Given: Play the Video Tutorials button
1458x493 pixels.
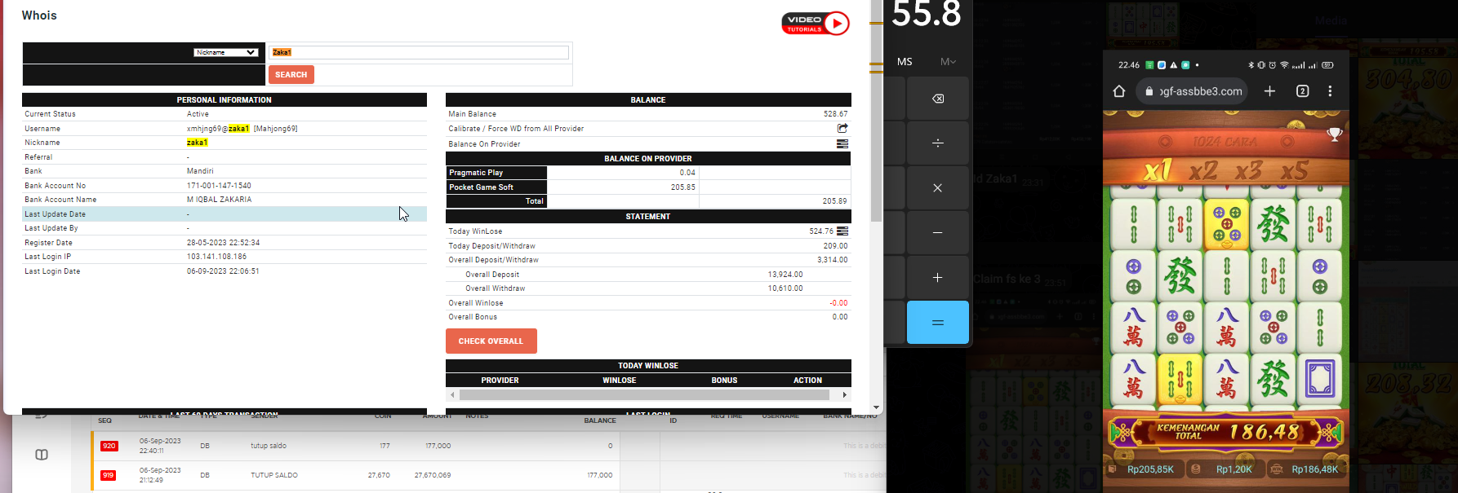Looking at the screenshot, I should point(816,24).
